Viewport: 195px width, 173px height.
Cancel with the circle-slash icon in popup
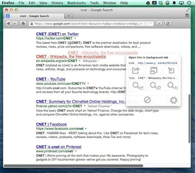[147, 100]
